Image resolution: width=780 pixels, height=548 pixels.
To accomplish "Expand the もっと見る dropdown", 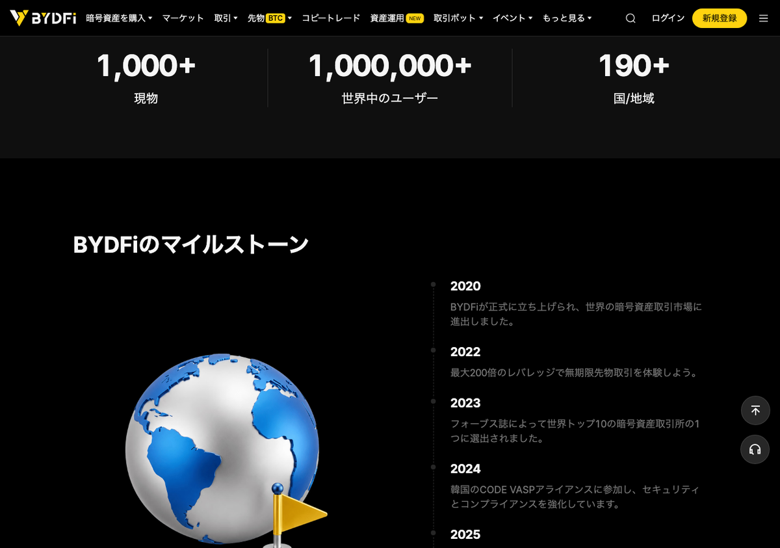I will click(567, 18).
